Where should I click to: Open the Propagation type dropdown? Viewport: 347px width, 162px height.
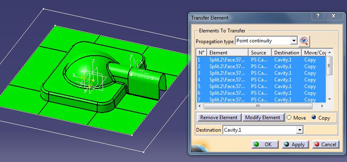[x=294, y=41]
